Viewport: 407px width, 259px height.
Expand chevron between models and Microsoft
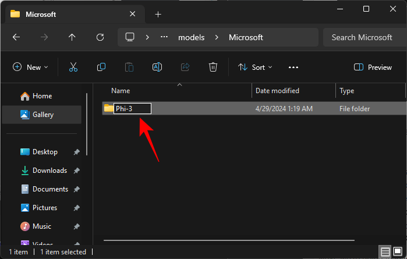pos(217,37)
